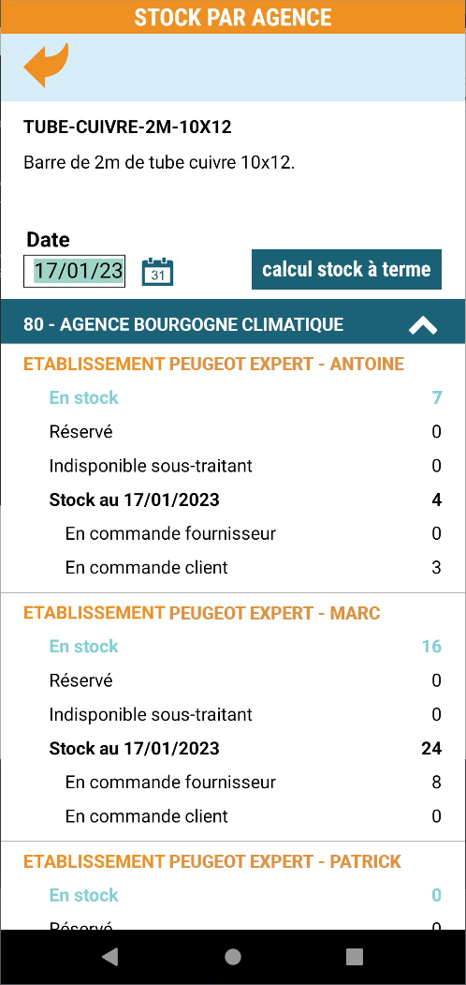Tap Stock au 17/01/2023 row showing 24
466x985 pixels.
click(245, 748)
